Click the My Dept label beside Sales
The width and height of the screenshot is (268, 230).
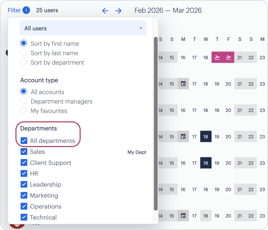tap(137, 152)
